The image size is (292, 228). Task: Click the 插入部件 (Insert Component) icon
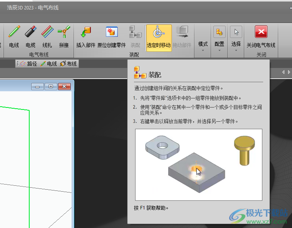[86, 32]
